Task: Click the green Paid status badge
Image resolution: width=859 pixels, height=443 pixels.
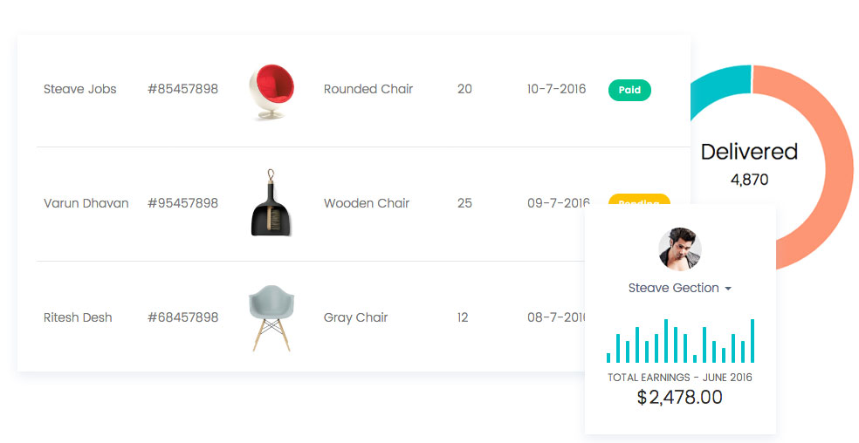Action: tap(629, 90)
